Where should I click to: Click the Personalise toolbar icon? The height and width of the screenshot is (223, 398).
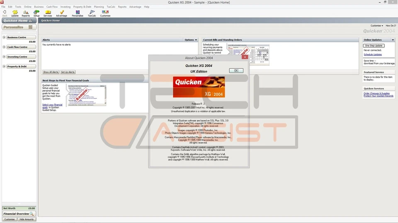[x=78, y=13]
